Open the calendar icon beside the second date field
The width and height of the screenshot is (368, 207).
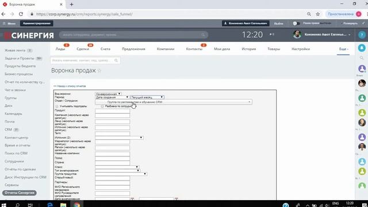coord(177,199)
